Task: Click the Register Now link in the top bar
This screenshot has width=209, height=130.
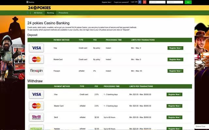Action: [x=106, y=2]
